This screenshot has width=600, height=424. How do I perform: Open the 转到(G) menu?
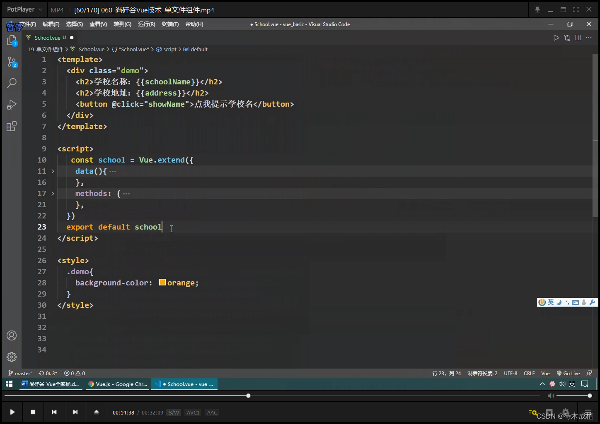coord(122,24)
